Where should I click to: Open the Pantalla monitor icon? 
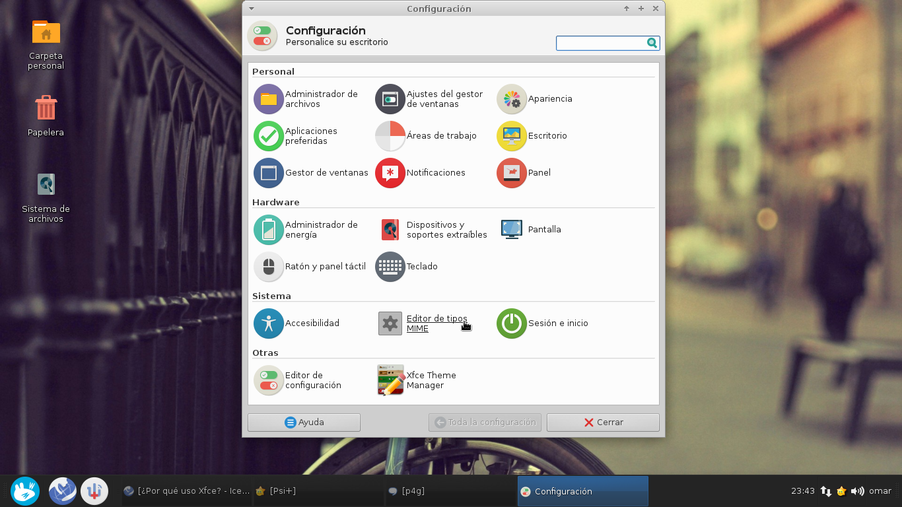(512, 230)
